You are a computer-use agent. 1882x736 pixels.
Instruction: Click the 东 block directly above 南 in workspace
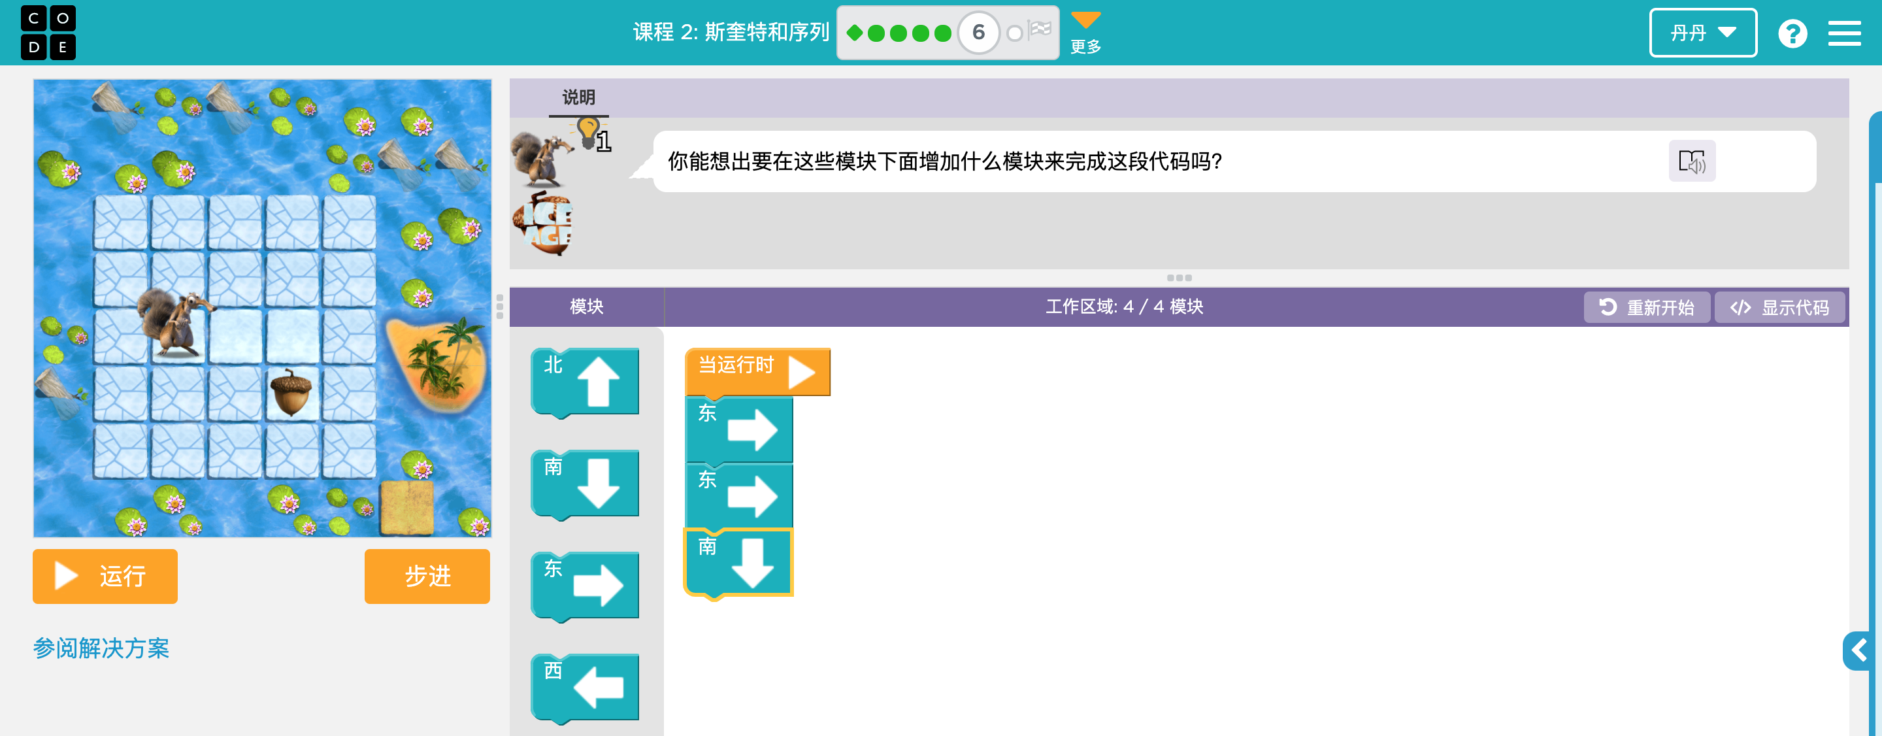tap(738, 495)
